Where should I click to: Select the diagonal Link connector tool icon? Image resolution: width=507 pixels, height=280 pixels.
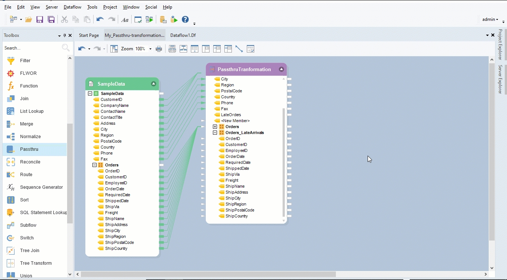[239, 49]
